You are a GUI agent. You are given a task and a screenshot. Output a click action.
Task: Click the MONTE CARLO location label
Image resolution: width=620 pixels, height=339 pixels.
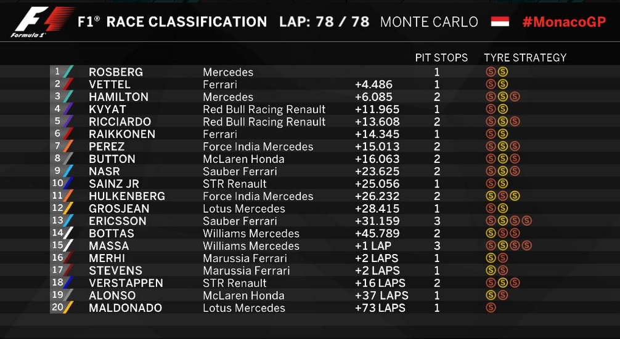429,22
